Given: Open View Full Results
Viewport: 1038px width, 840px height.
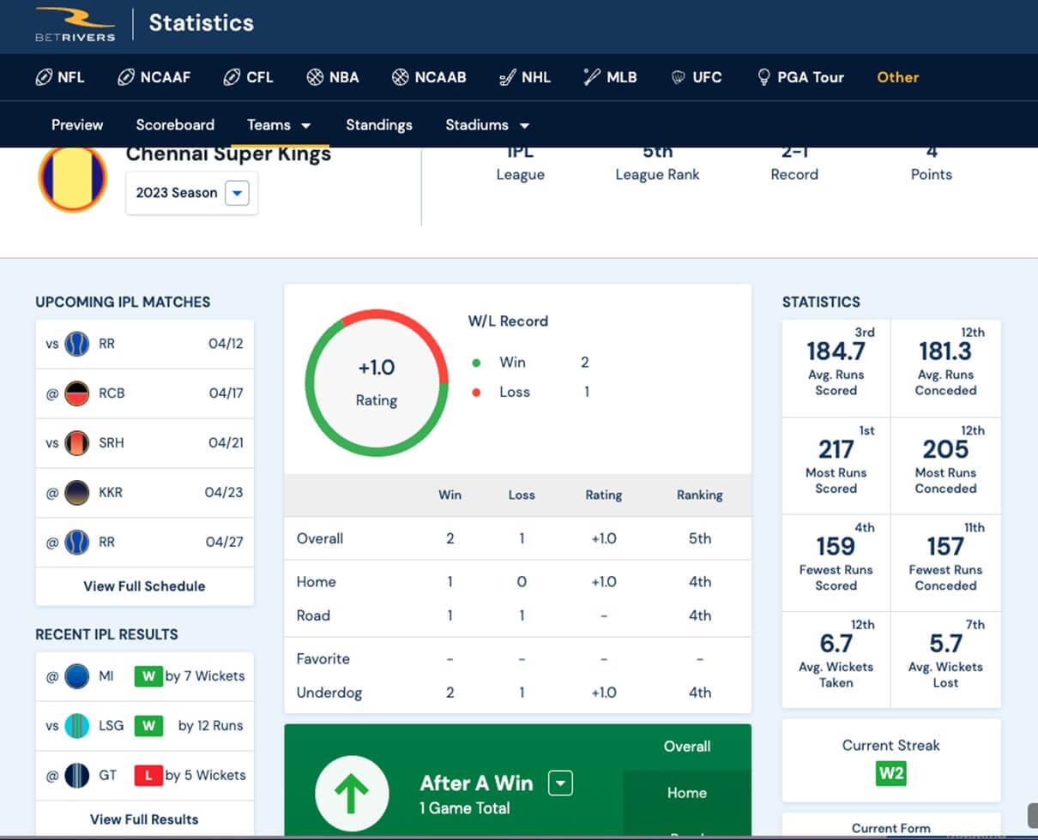Looking at the screenshot, I should point(144,819).
